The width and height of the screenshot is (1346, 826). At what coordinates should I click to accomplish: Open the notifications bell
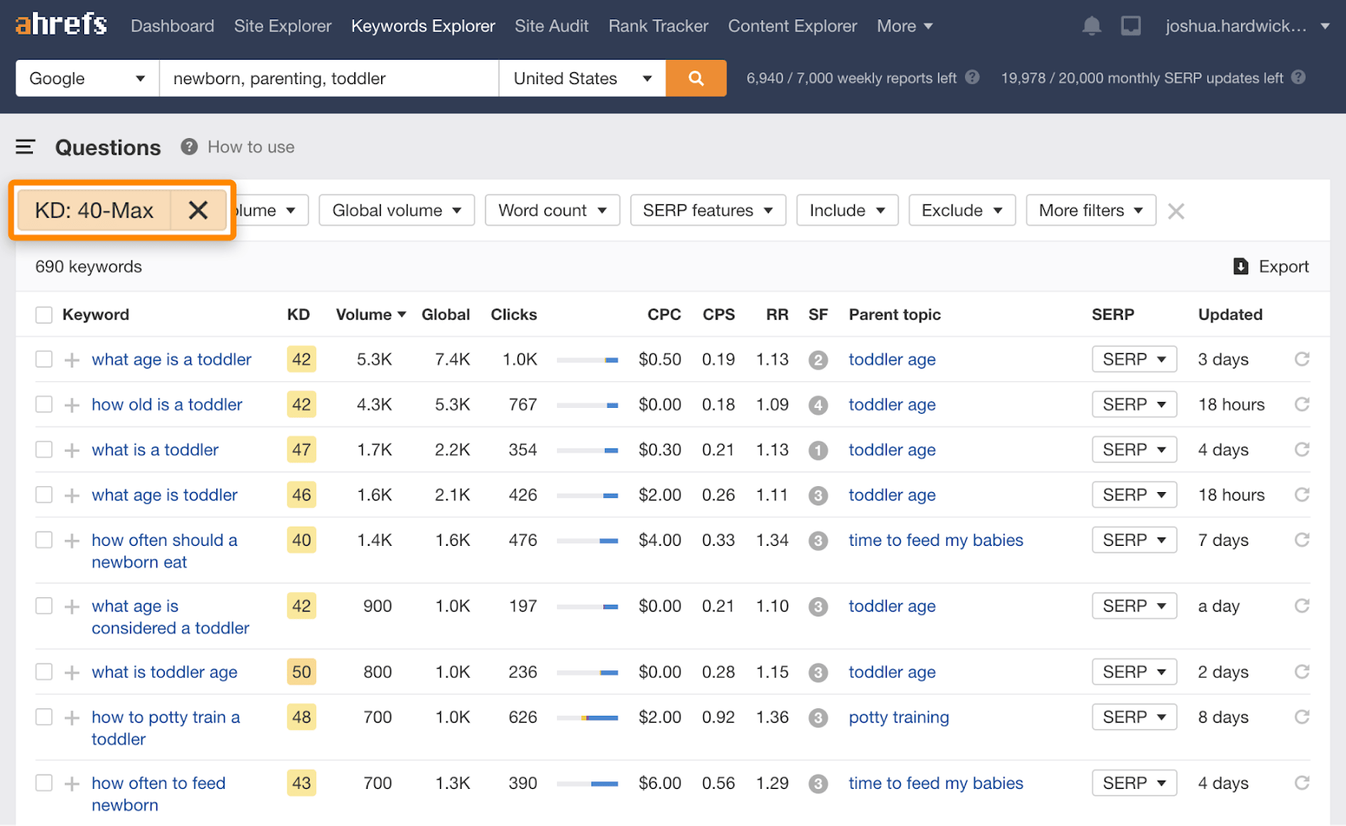(x=1091, y=26)
